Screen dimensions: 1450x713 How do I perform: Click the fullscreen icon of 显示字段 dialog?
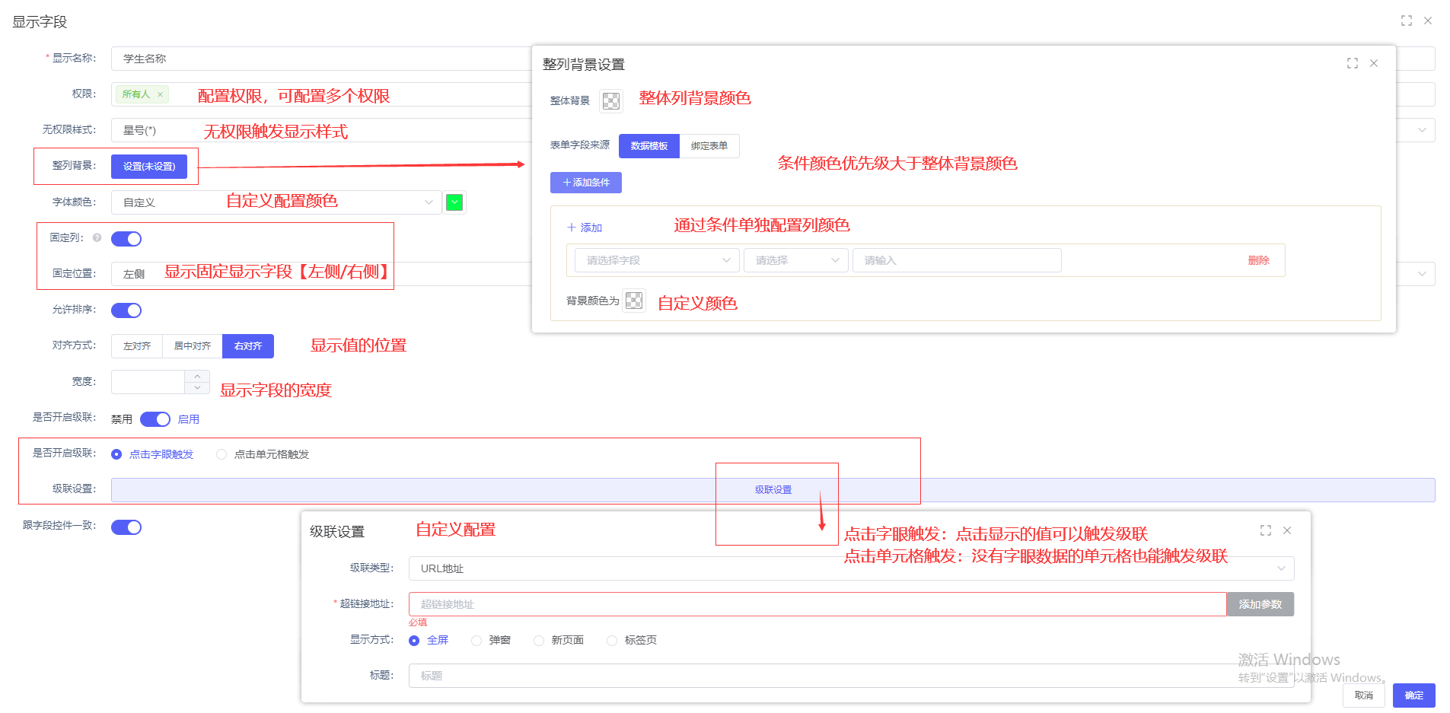click(1406, 21)
